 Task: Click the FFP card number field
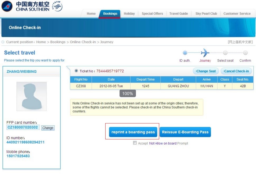[23, 127]
